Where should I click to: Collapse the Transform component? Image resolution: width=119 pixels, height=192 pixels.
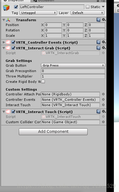[4, 20]
